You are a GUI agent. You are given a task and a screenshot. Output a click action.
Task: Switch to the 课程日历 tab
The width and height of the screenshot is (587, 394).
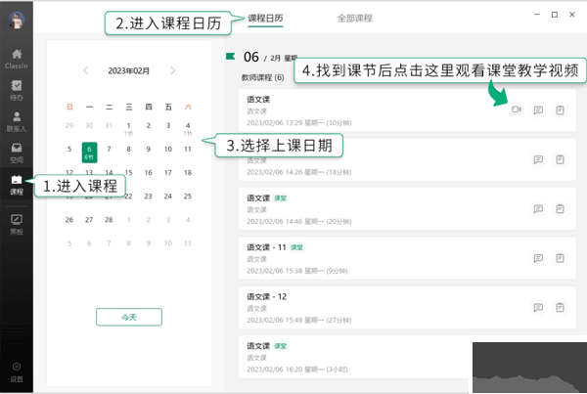(265, 18)
